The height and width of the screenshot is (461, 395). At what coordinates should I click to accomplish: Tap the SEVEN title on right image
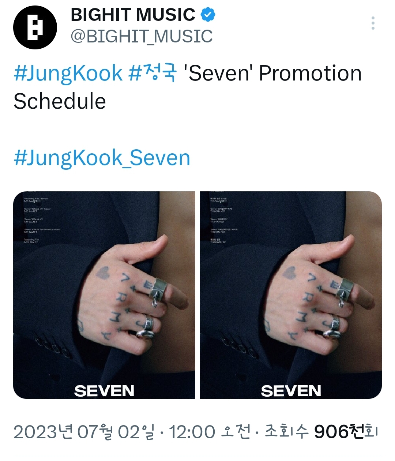pyautogui.click(x=291, y=391)
